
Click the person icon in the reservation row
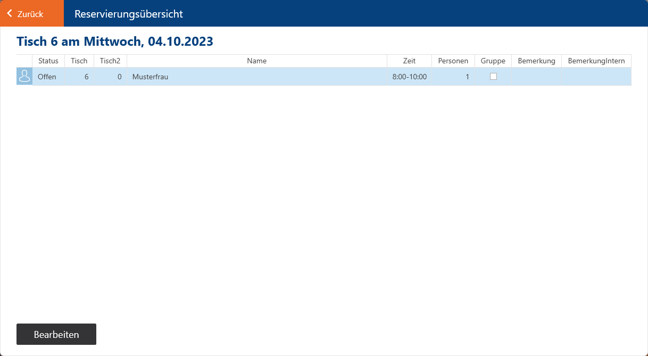click(x=24, y=77)
